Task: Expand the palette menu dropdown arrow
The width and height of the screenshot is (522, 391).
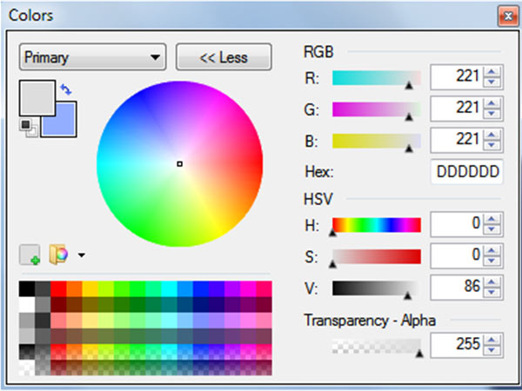Action: (x=82, y=255)
